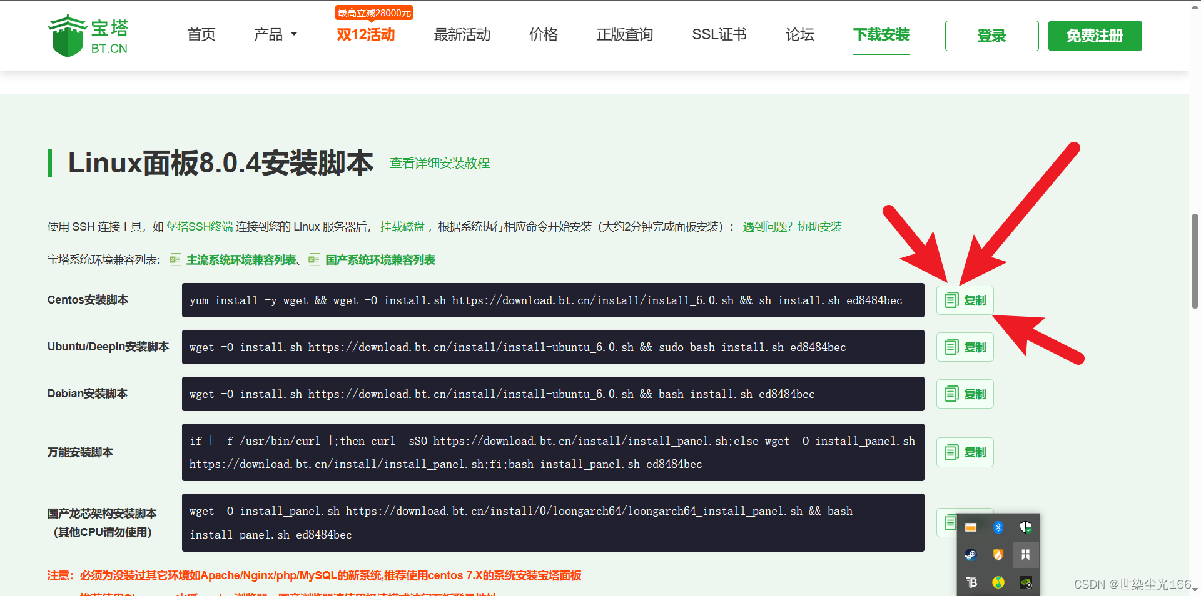Open 论坛 in navigation
Viewport: 1201px width, 596px height.
point(800,35)
